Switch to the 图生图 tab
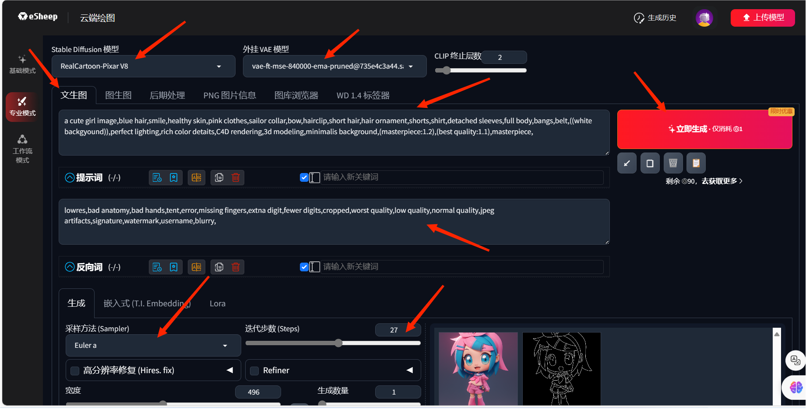Screen dimensions: 806x409 coord(118,95)
